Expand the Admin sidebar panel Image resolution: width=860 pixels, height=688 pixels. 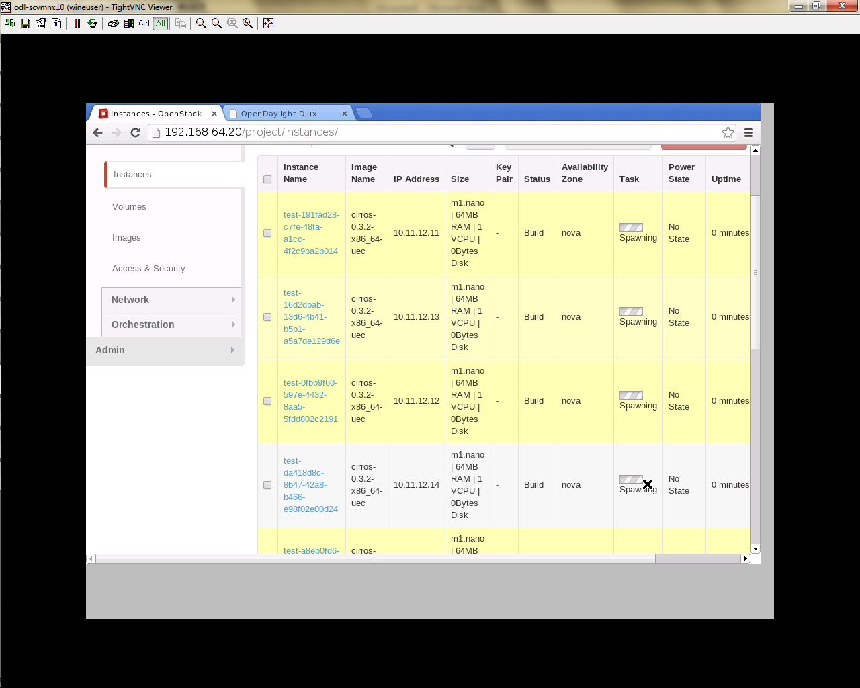coord(165,350)
